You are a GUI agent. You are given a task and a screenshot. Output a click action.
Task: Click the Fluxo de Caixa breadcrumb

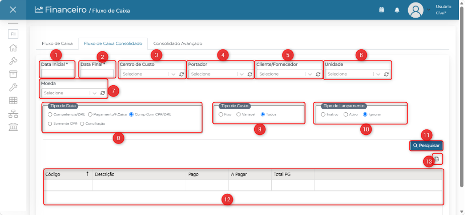111,11
